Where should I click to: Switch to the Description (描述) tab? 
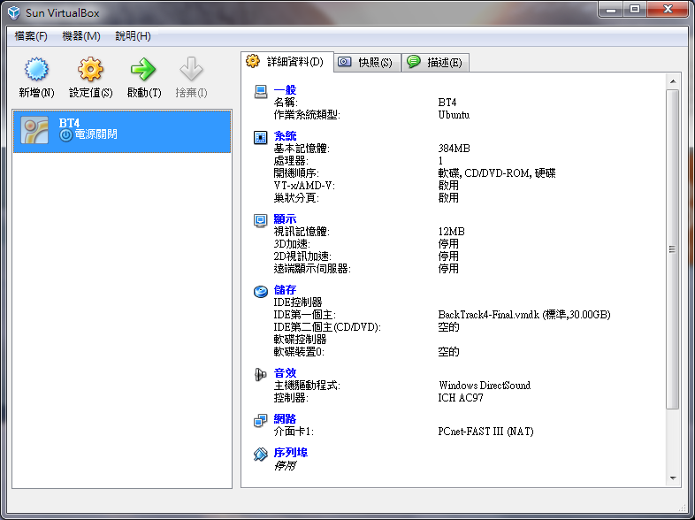435,63
